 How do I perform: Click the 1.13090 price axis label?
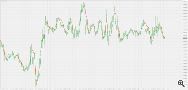tap(185, 57)
